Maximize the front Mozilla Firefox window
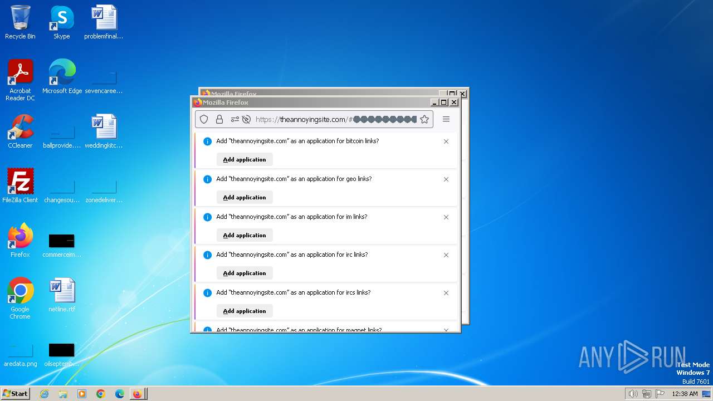The width and height of the screenshot is (713, 401). tap(444, 102)
